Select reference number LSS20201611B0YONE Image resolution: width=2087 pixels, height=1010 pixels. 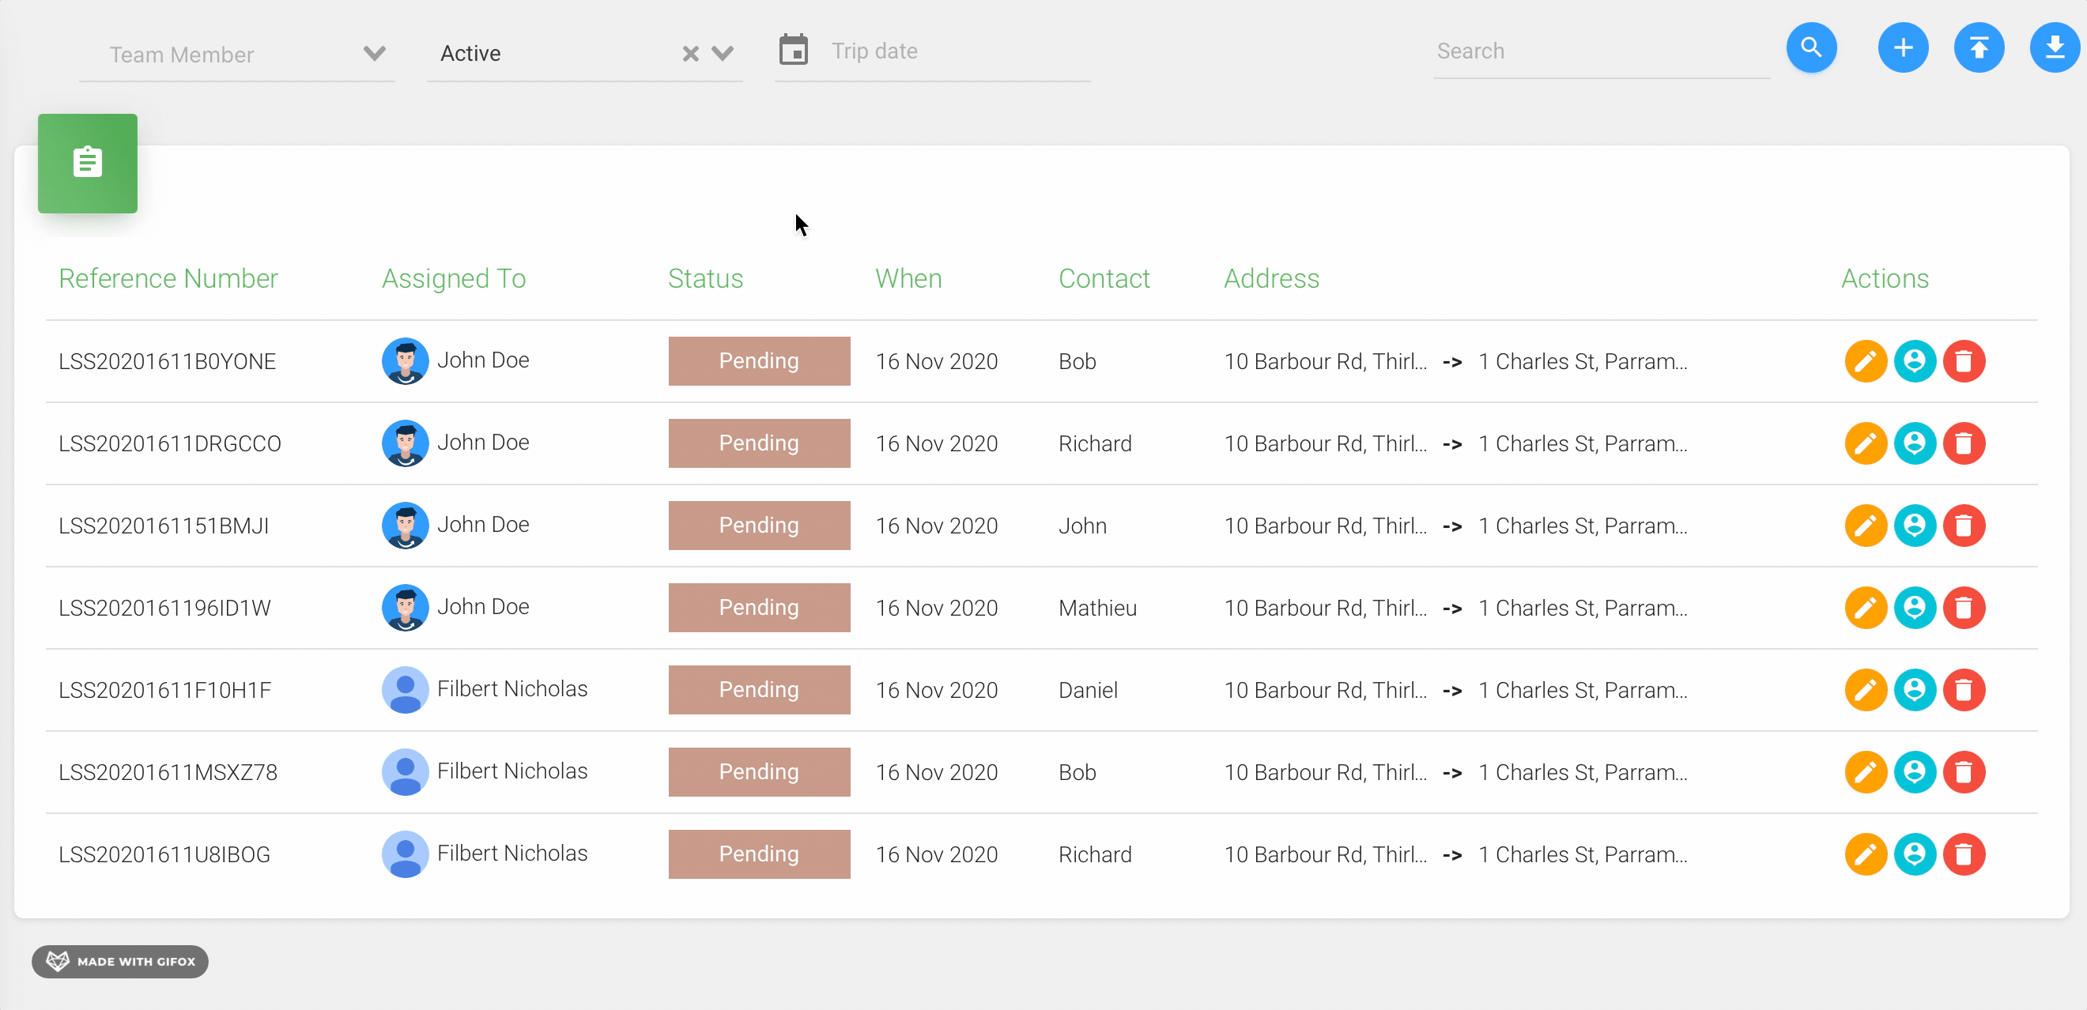pos(167,362)
